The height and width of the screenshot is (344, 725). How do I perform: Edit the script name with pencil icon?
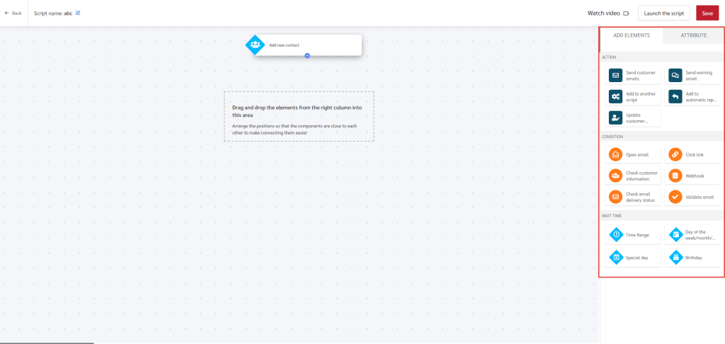click(x=78, y=13)
